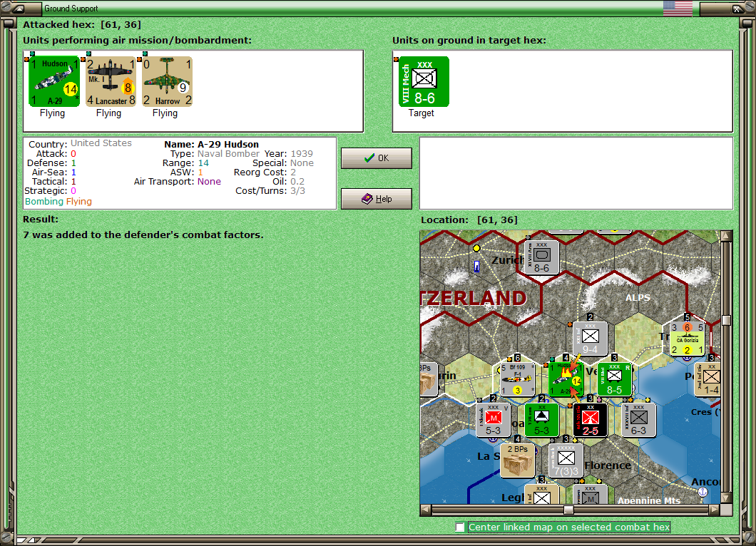
Task: Click the green 5-3 mountain division counter
Action: point(542,421)
